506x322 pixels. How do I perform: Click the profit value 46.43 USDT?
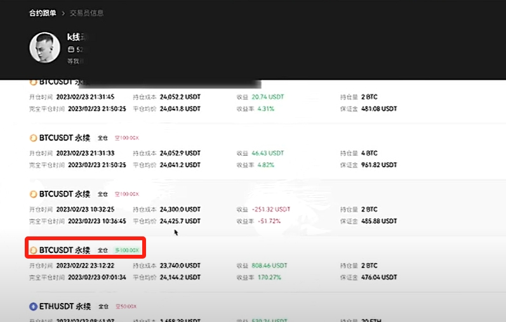click(267, 153)
